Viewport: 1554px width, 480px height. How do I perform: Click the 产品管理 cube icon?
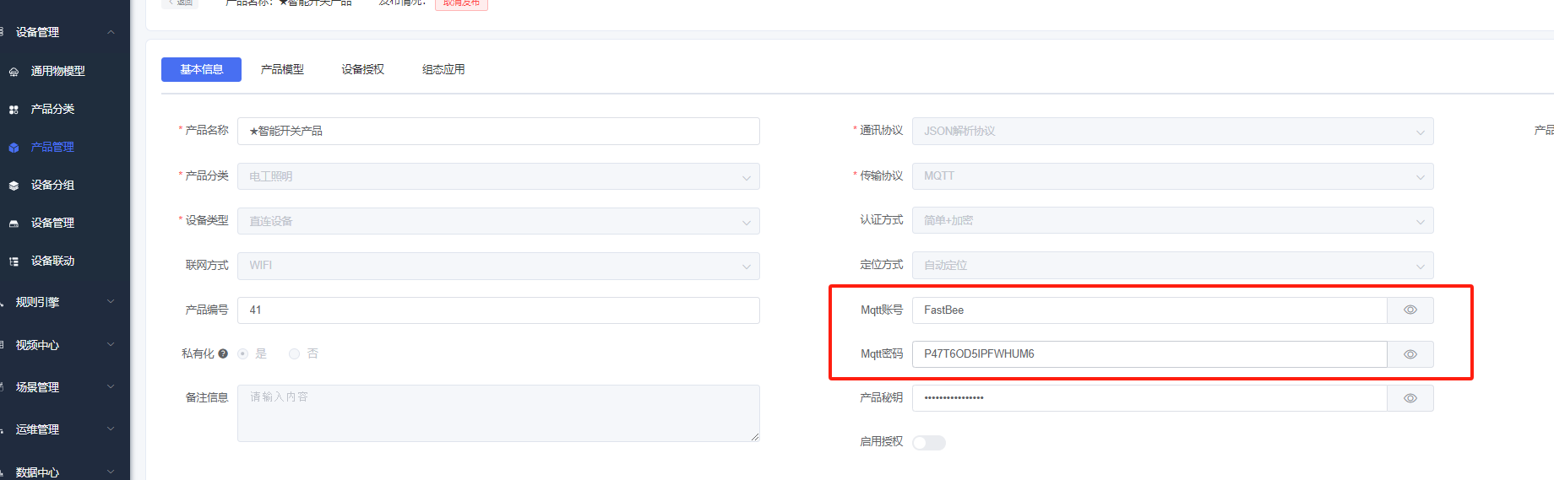(x=14, y=148)
